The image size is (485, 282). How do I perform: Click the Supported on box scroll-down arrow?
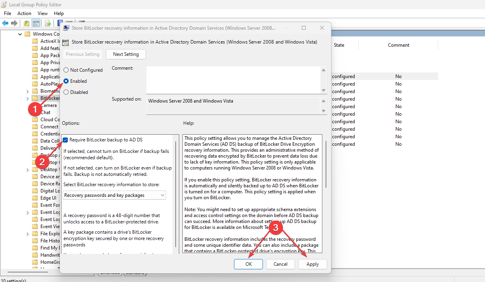324,111
